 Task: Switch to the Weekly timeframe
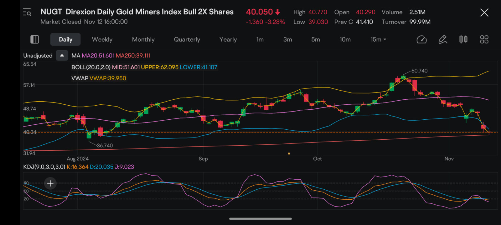pos(102,39)
